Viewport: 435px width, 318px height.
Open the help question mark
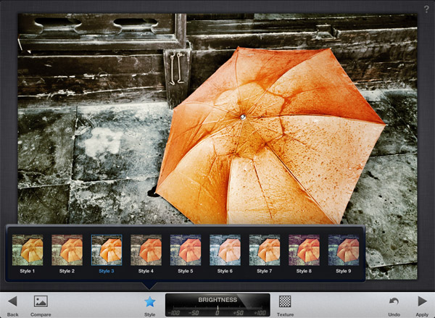427,9
